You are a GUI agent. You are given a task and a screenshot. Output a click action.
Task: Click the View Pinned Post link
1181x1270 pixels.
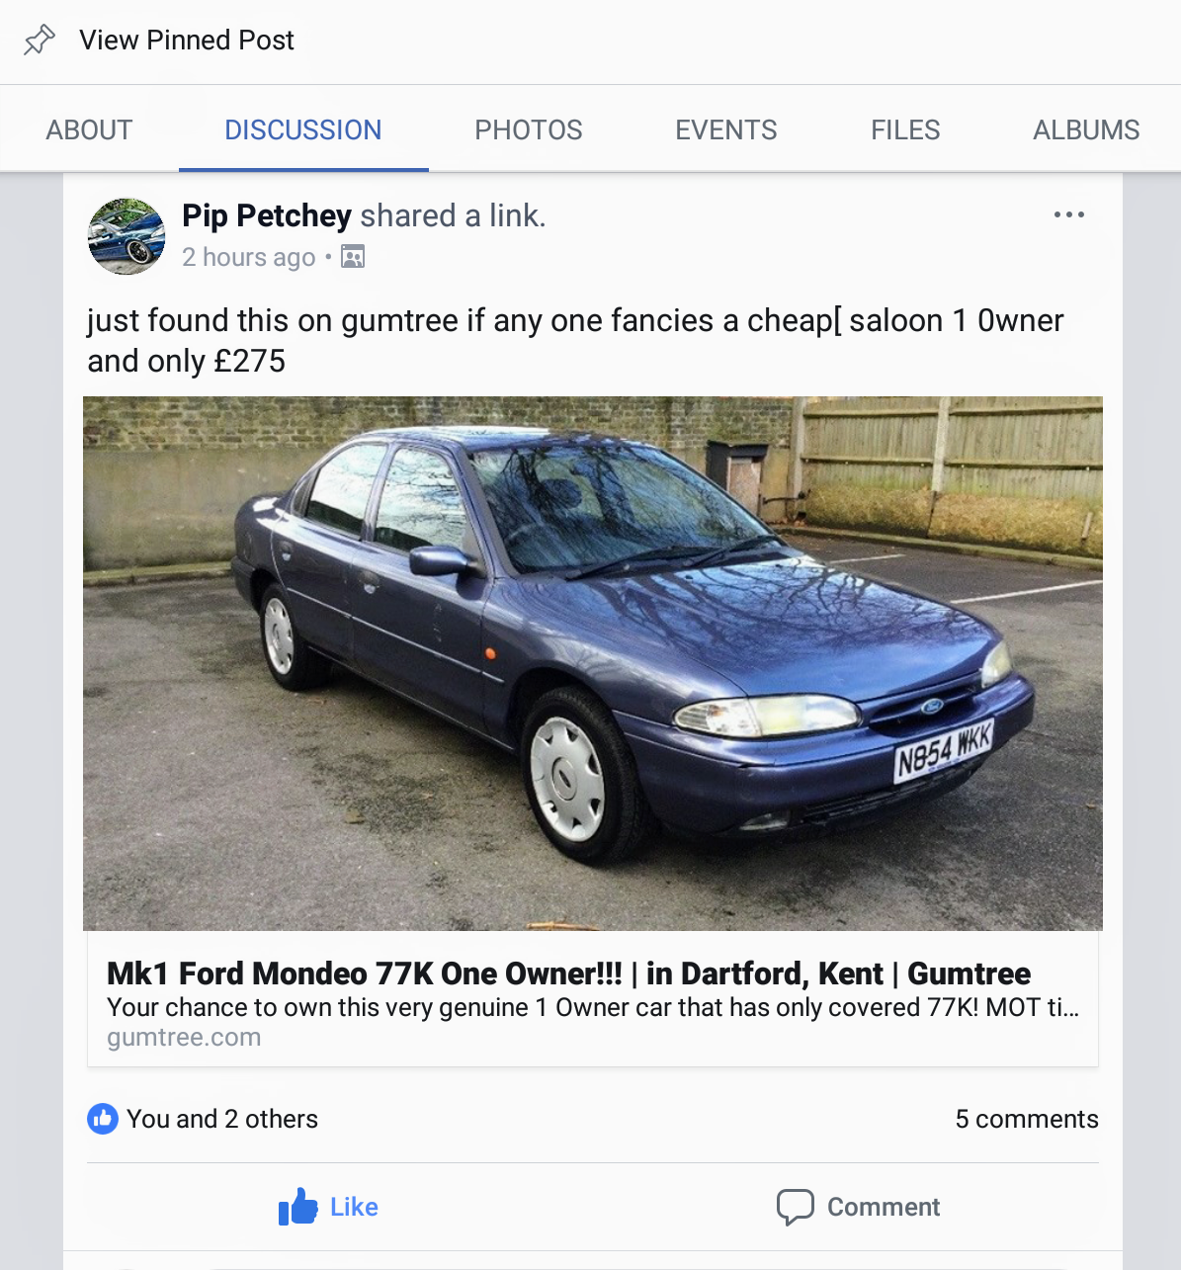point(187,41)
